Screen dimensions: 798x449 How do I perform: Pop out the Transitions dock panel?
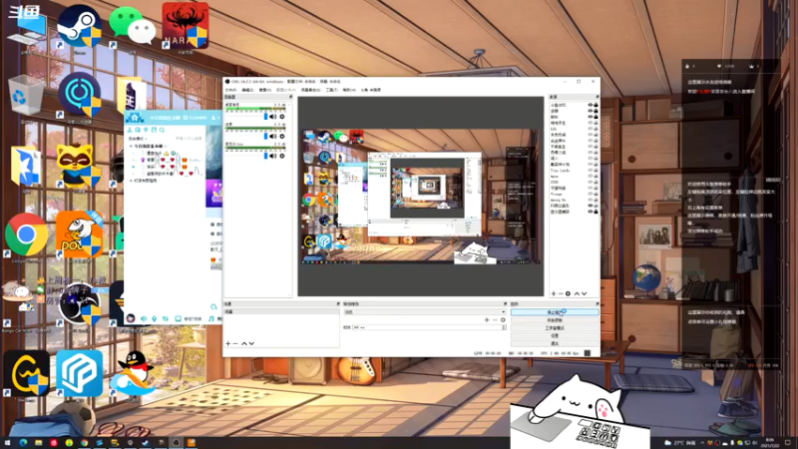(505, 304)
